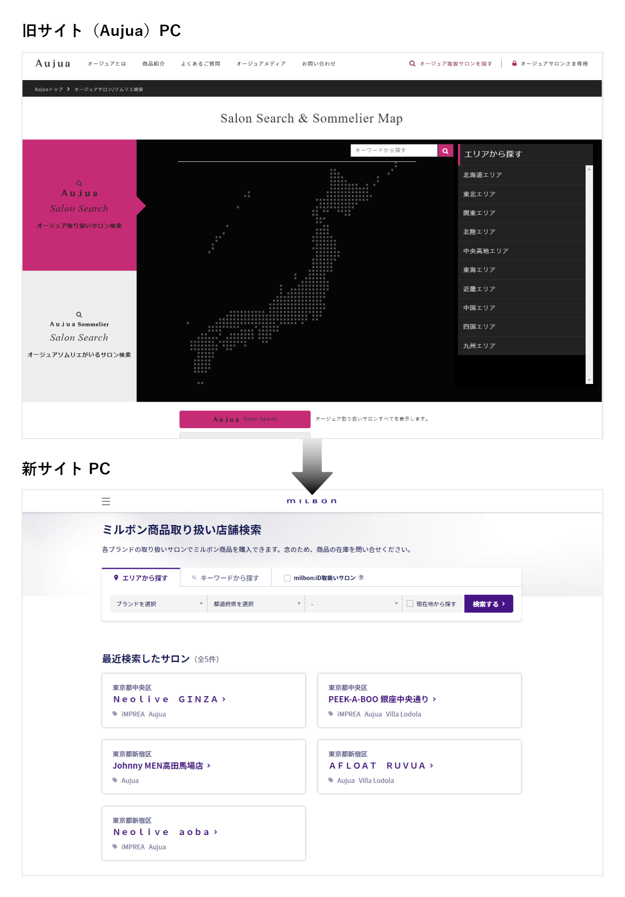Image resolution: width=625 pixels, height=897 pixels.
Task: Click the magnifier icon above Aujua Sommelier
Action: click(79, 315)
